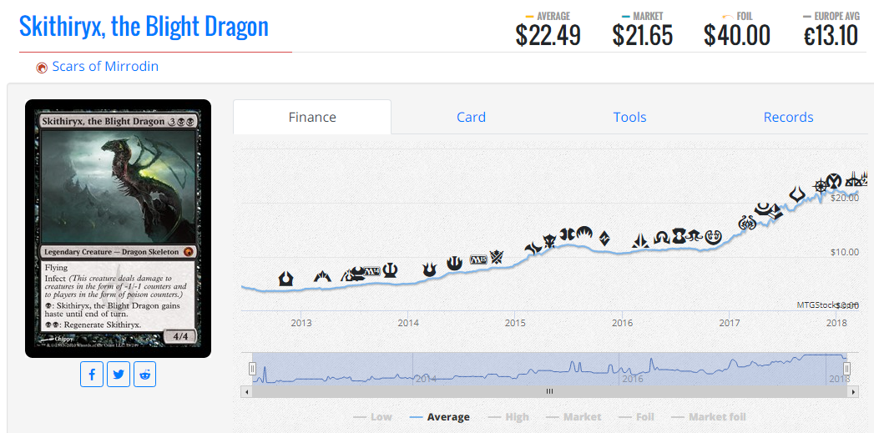Viewport: 874px width, 433px height.
Task: Click the Kaladesh swirl set marker
Action: 714,238
